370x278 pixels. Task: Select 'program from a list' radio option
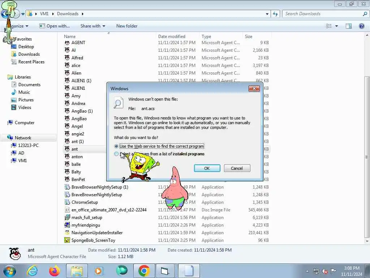point(116,154)
